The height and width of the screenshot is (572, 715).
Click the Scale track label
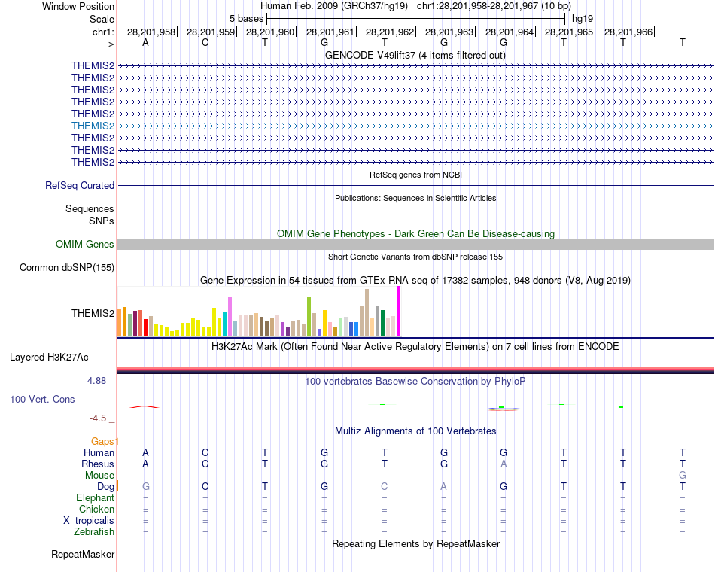point(102,19)
